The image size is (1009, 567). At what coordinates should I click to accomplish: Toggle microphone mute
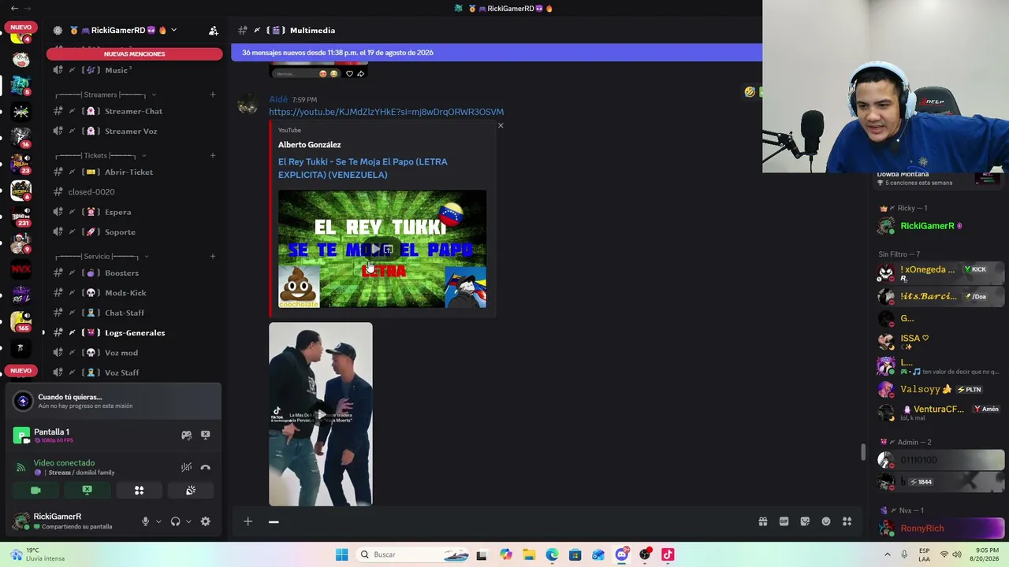point(145,521)
